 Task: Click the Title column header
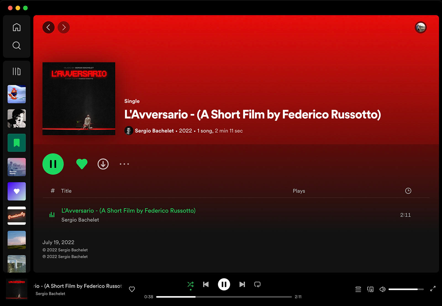[x=66, y=191]
